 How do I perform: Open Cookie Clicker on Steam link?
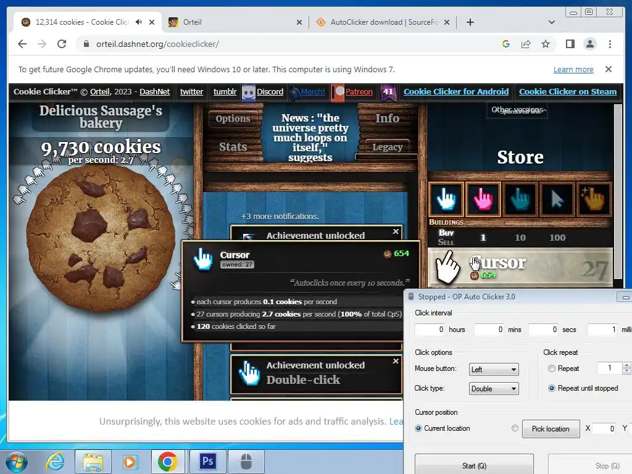568,92
